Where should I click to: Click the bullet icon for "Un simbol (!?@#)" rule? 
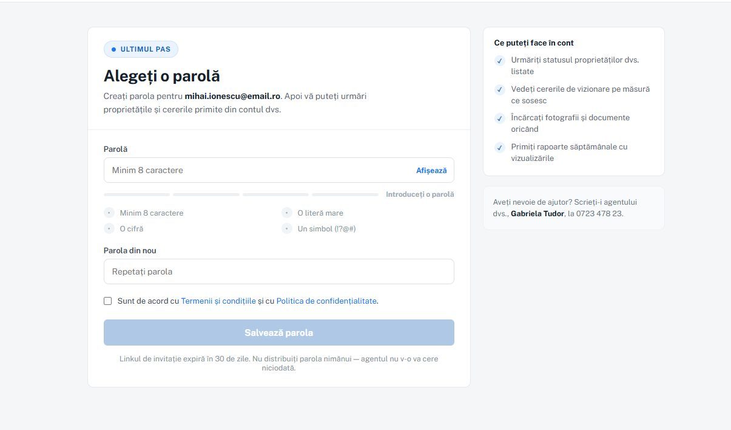[287, 228]
